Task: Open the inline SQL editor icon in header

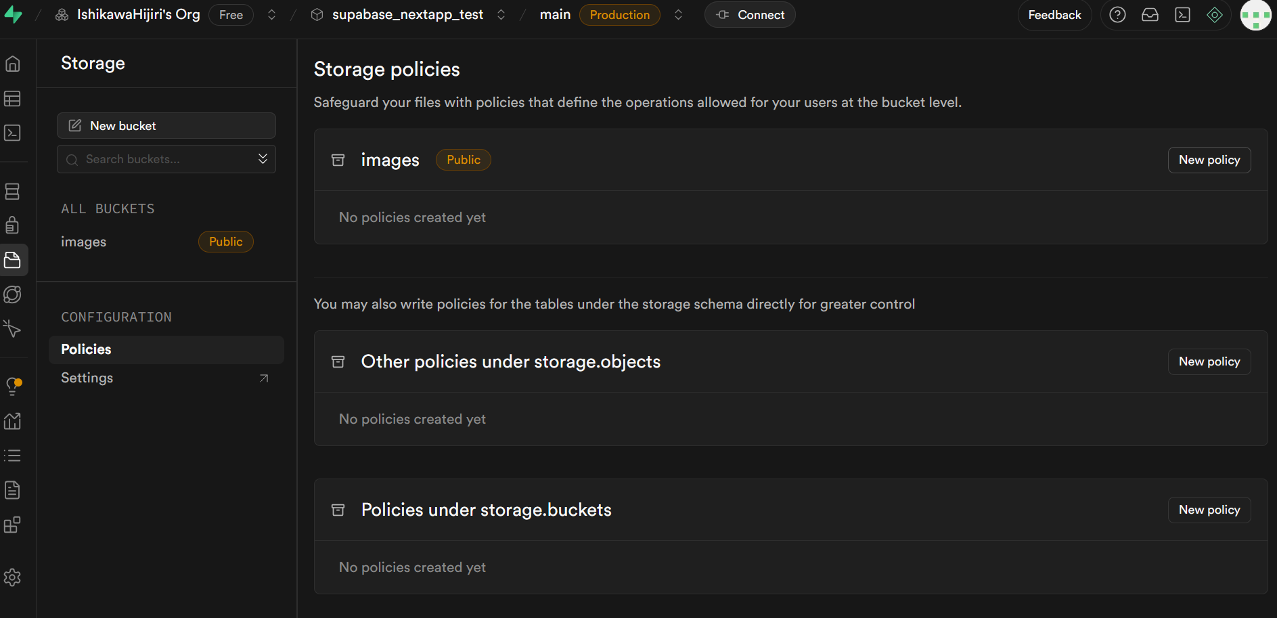Action: [1182, 15]
